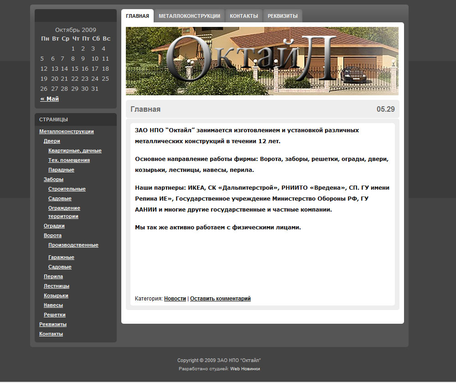
Task: Open the Перила link
Action: point(53,277)
